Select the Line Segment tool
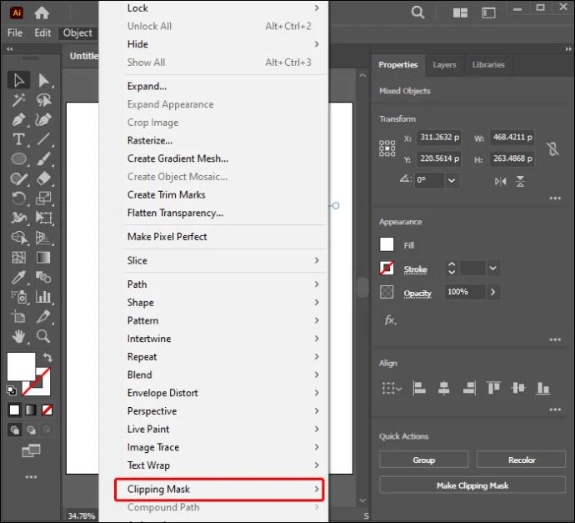 43,139
